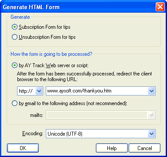167x157 pixels.
Task: Click the mailto: label
Action: click(37, 115)
